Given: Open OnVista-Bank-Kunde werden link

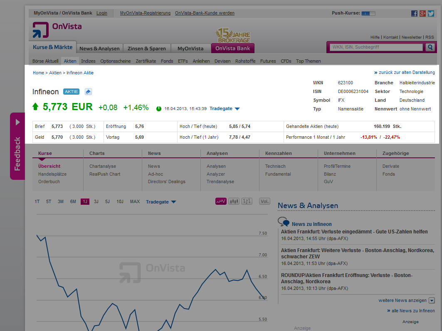Looking at the screenshot, I should point(205,13).
